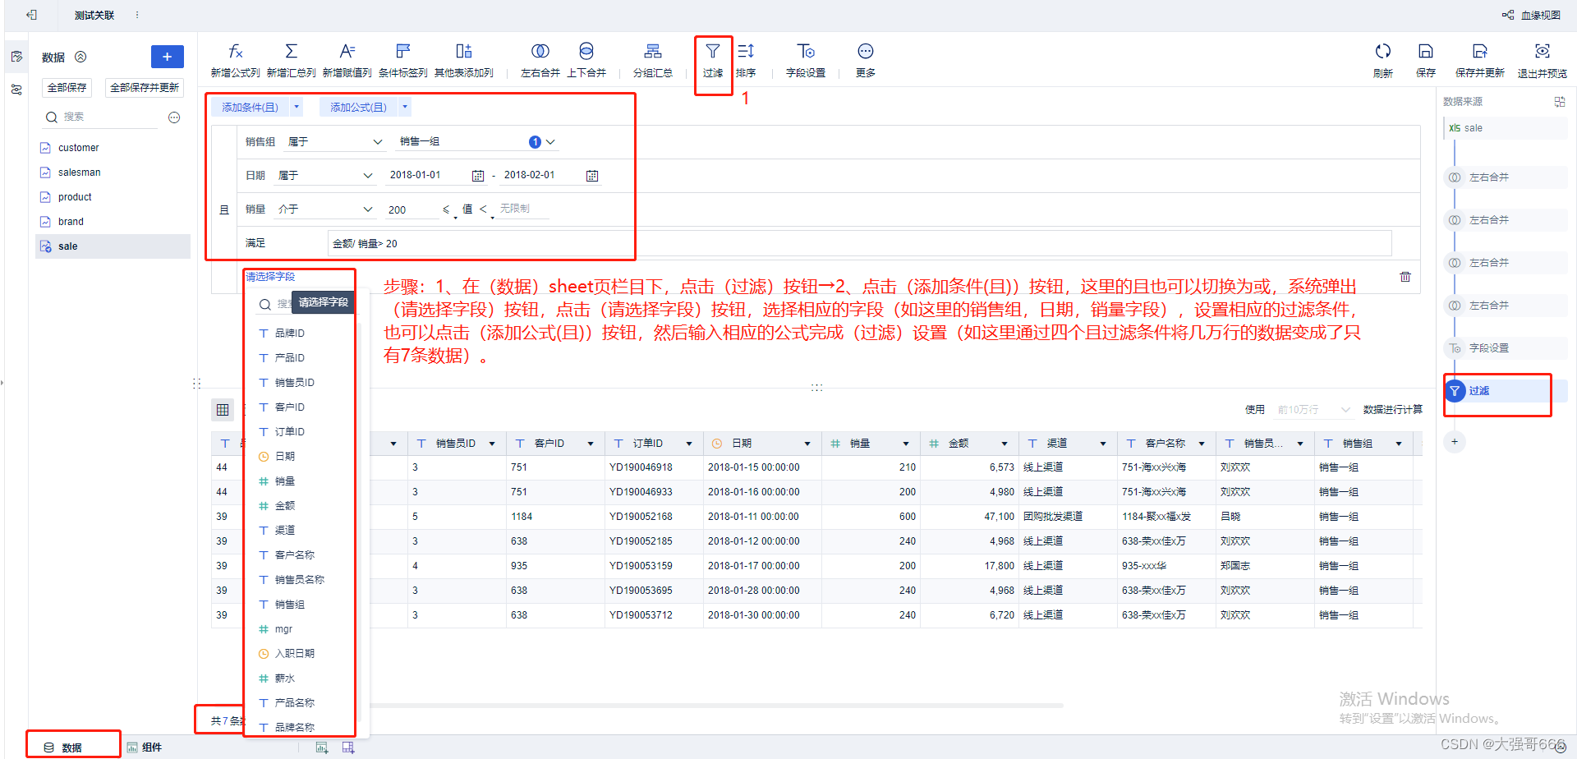Delete the filter condition with trash icon
Viewport: 1577px width, 759px height.
(1405, 277)
